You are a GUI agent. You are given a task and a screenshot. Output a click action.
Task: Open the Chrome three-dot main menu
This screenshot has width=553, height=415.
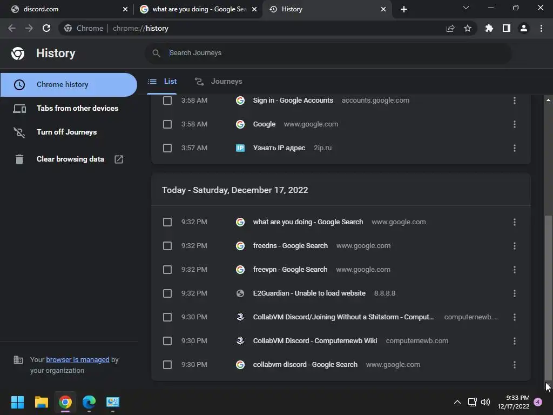(x=541, y=28)
